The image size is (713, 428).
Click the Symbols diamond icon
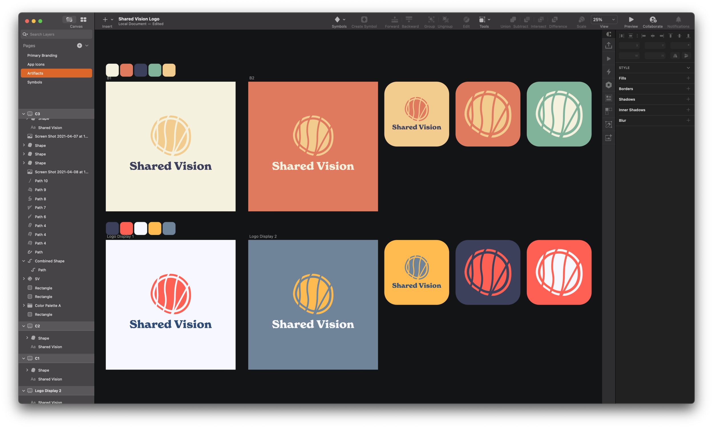click(337, 19)
